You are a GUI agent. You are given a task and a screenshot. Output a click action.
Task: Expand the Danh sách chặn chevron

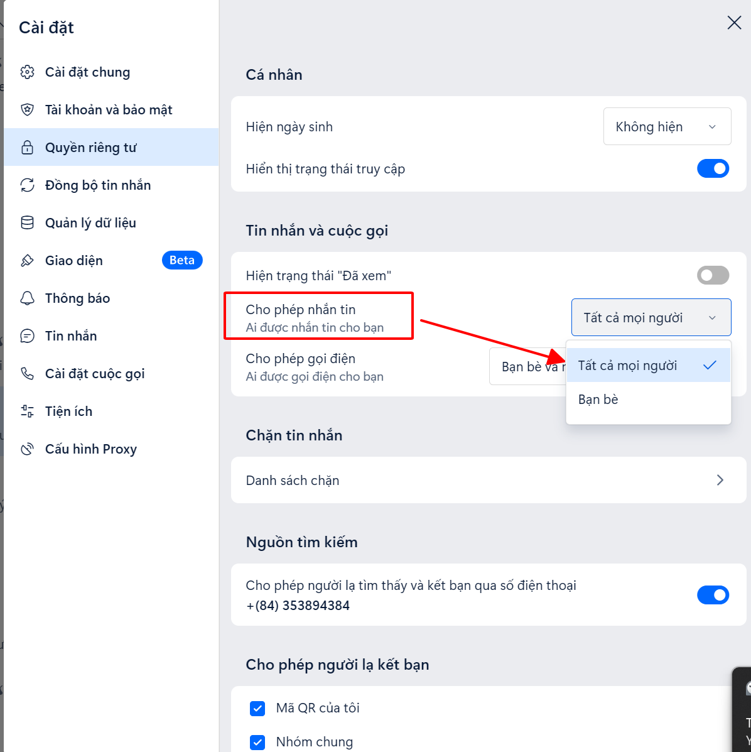[720, 480]
